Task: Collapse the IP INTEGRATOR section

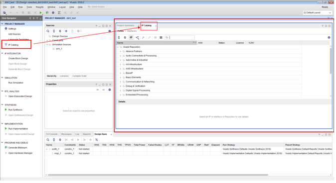Action: coord(2,53)
